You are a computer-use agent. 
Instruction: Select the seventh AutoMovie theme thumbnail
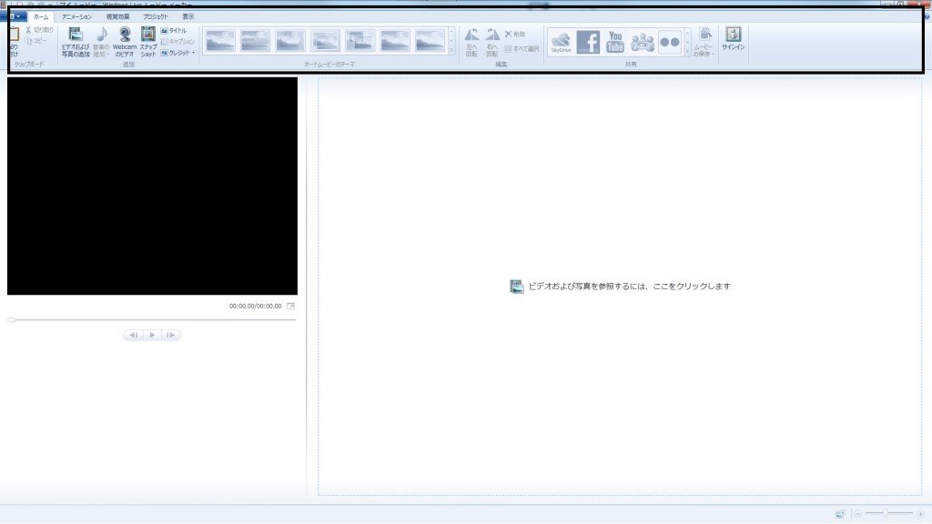click(x=431, y=41)
